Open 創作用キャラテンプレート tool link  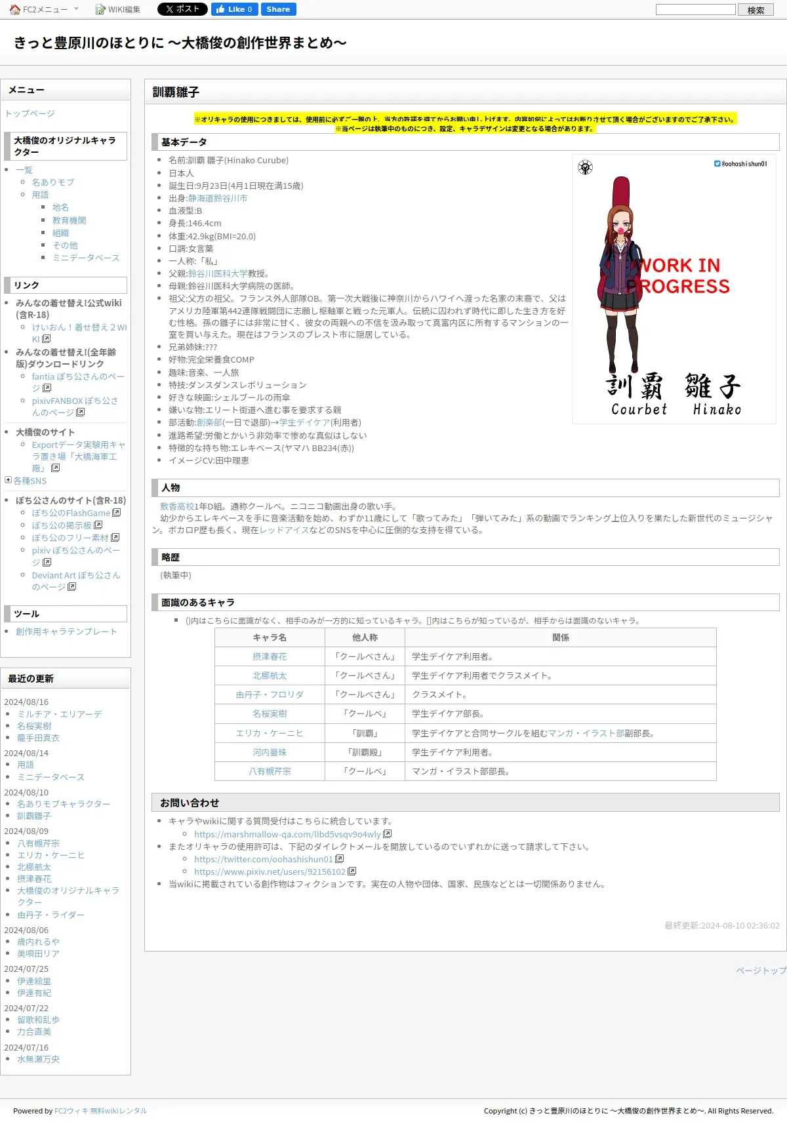[x=66, y=631]
